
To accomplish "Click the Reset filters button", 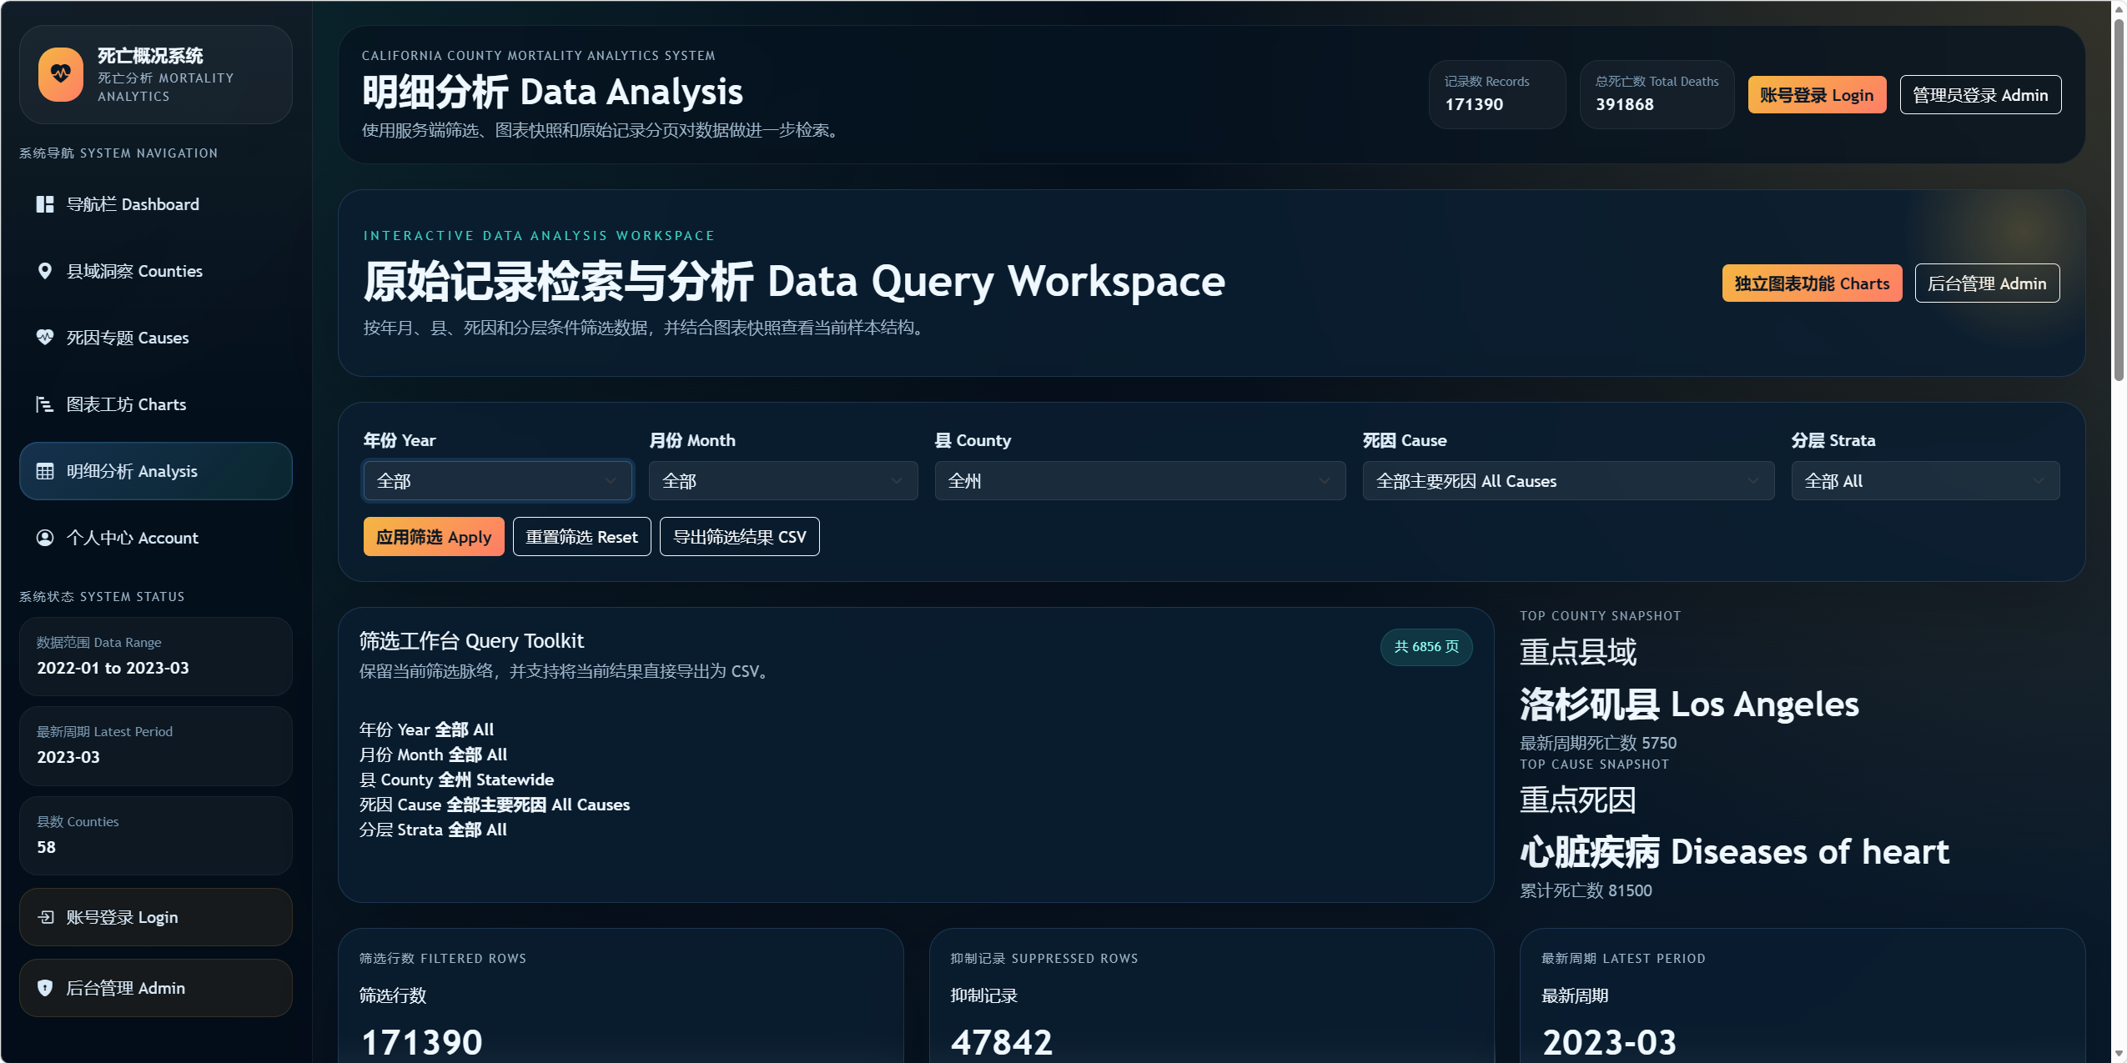I will 581,537.
